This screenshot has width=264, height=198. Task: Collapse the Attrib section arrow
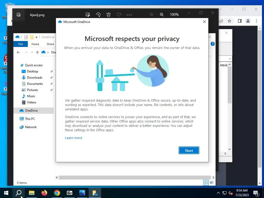tap(230, 65)
